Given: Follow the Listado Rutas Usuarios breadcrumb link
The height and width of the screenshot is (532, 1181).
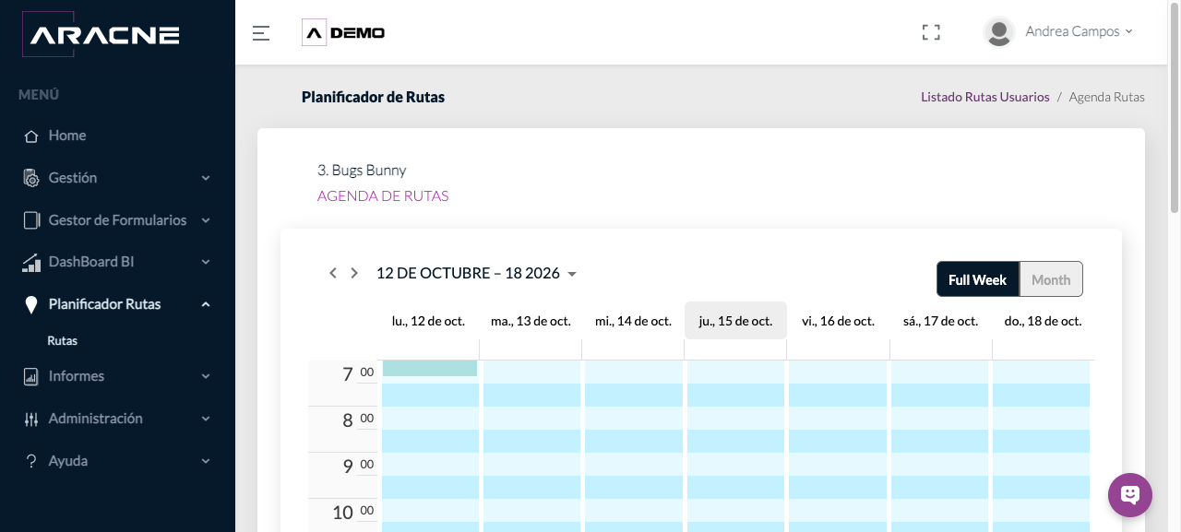Looking at the screenshot, I should [x=984, y=97].
